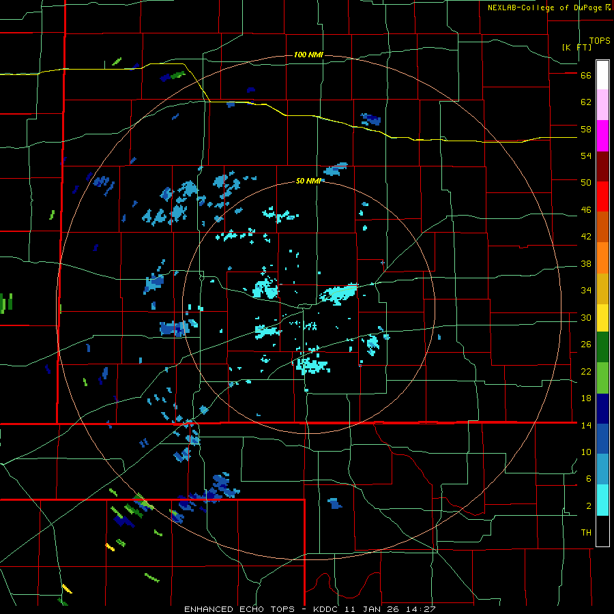614x614 pixels.
Task: Select the 22 legend value
Action: (x=586, y=371)
